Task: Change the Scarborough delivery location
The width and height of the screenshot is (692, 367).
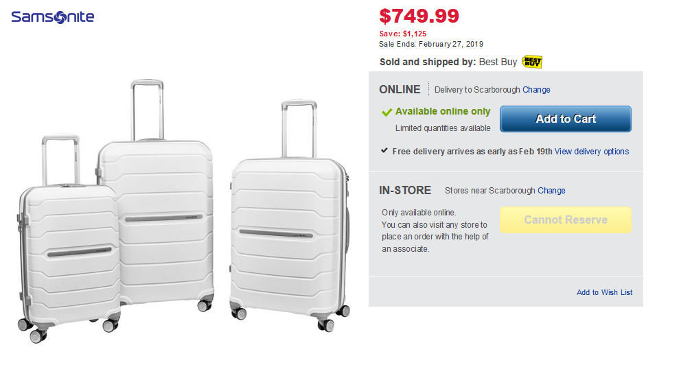Action: pos(536,90)
